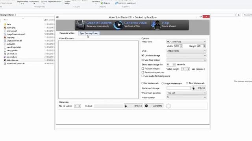This screenshot has height=141, width=252.
Task: Click Удалить in the Explorer ribbon
Action: pyautogui.click(x=44, y=2)
